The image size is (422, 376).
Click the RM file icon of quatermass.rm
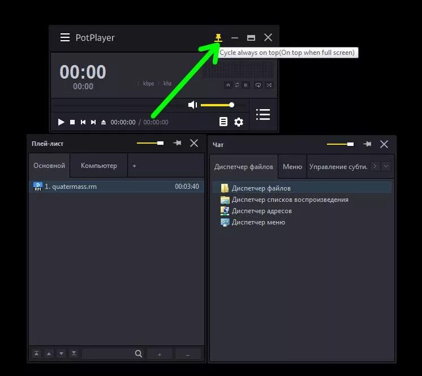[38, 187]
